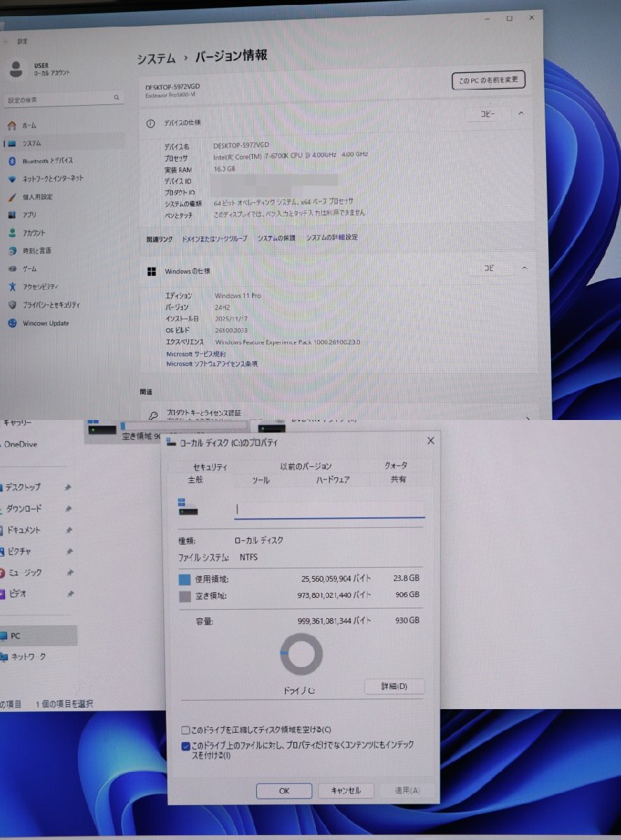Switch to ツール tab
Image resolution: width=621 pixels, height=840 pixels.
click(261, 480)
